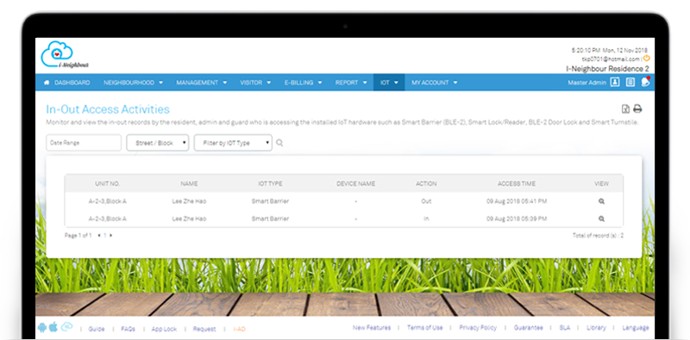The height and width of the screenshot is (340, 690).
Task: Click the DEVICE NAME column header
Action: coord(355,183)
